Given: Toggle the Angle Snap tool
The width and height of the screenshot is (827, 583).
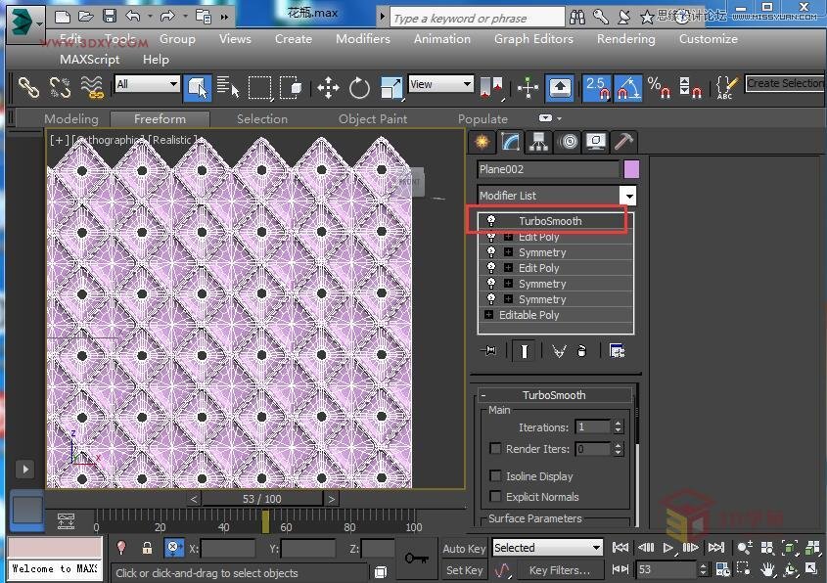Looking at the screenshot, I should coord(627,87).
